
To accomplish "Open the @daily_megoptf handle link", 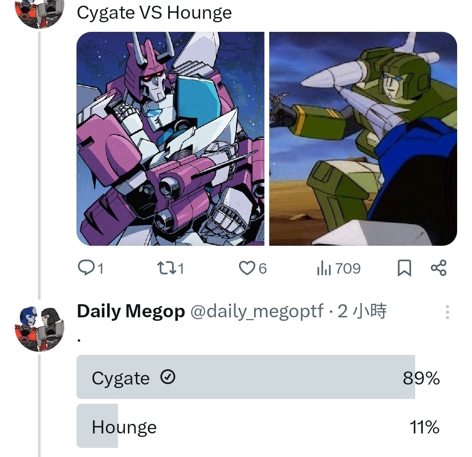I will click(x=257, y=311).
